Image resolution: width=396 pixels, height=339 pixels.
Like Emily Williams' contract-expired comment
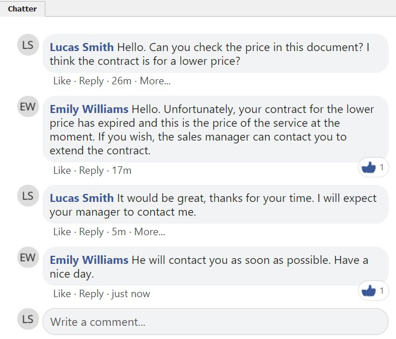[x=62, y=170]
